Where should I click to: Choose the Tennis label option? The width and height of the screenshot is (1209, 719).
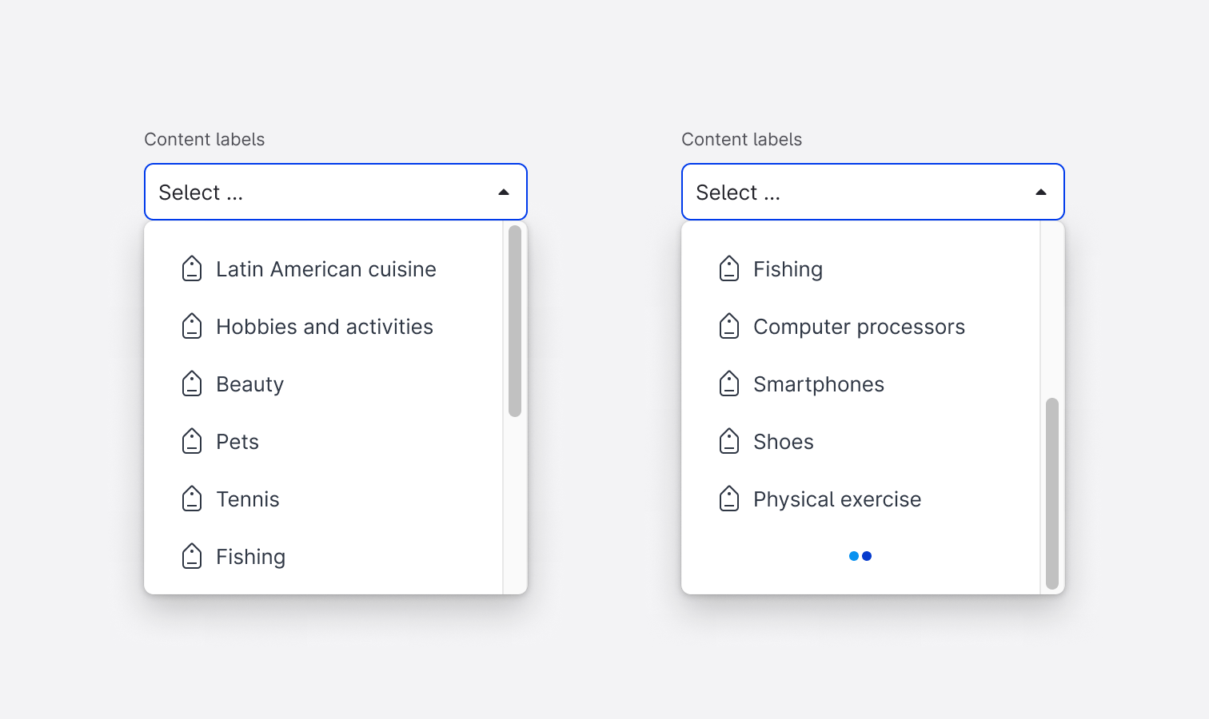pos(247,499)
